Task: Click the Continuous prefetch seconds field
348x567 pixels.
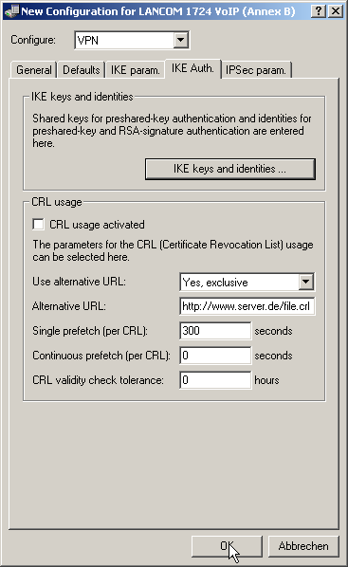Action: [x=215, y=356]
